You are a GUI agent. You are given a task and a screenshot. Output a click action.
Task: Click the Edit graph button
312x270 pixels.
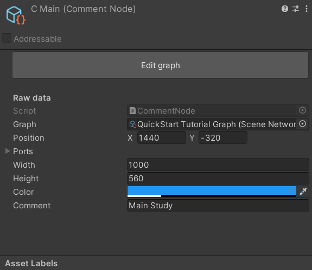click(x=161, y=65)
